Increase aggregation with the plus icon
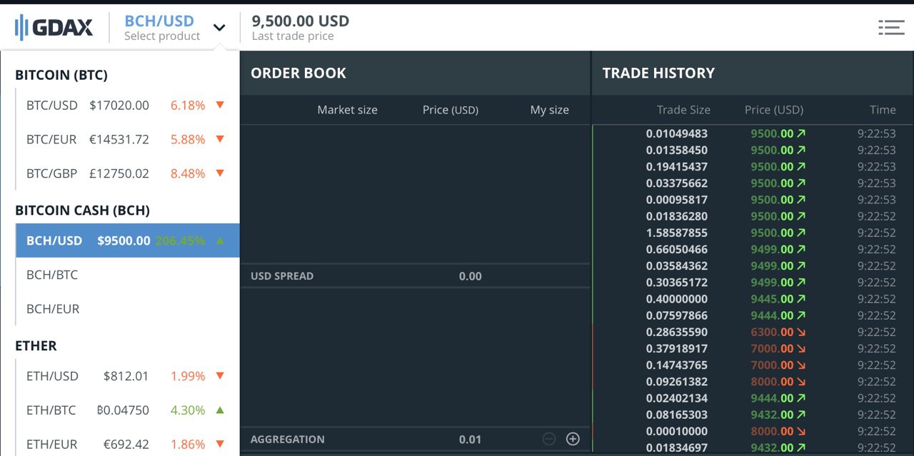 [573, 439]
